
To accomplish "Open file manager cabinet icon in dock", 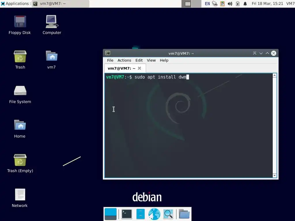I will pos(140,214).
